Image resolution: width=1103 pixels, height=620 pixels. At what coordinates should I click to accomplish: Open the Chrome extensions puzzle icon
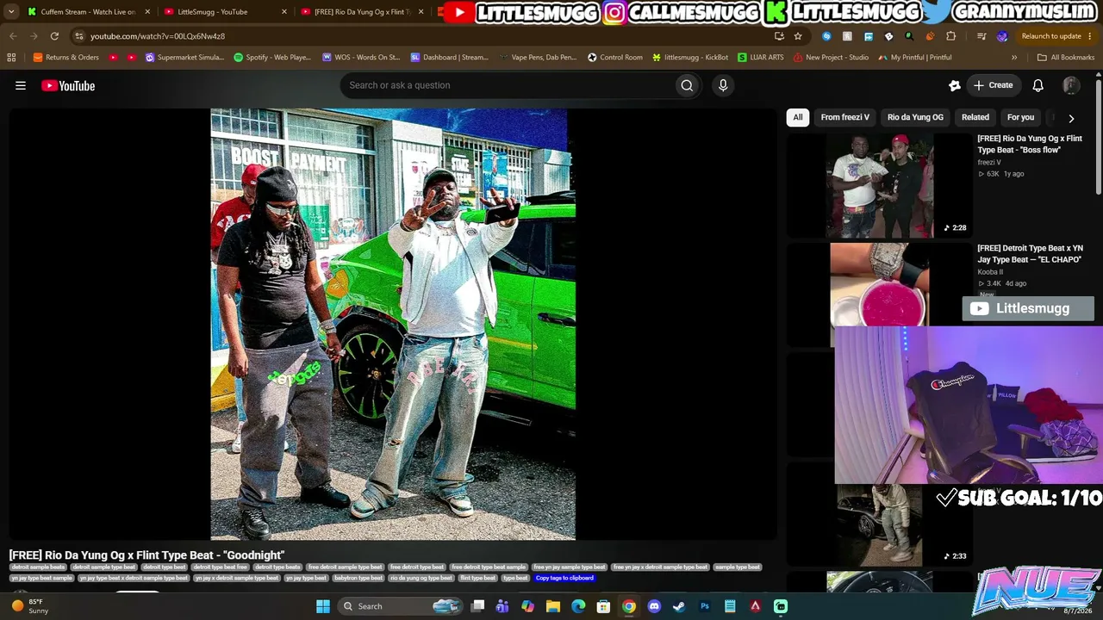coord(951,36)
